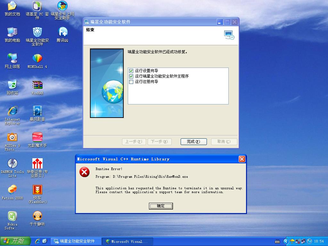328x246 pixels.
Task: Select the 千千静听 desktop icon
Action: pyautogui.click(x=37, y=219)
